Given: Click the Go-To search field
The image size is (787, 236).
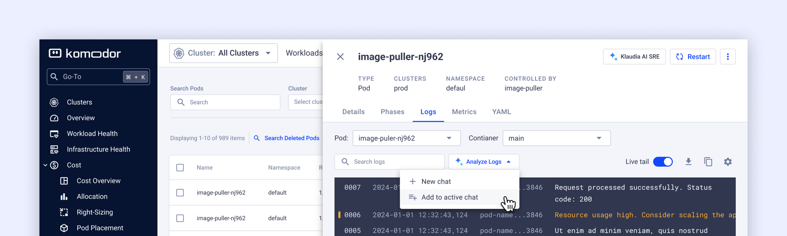Looking at the screenshot, I should point(98,77).
